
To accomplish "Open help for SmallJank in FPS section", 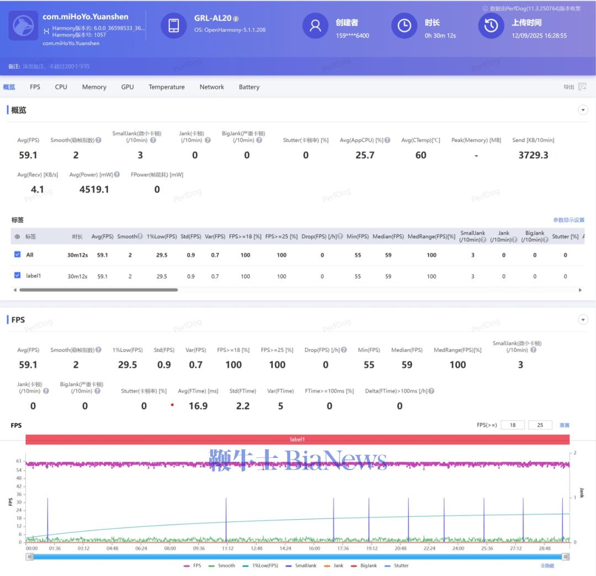I will [x=533, y=350].
